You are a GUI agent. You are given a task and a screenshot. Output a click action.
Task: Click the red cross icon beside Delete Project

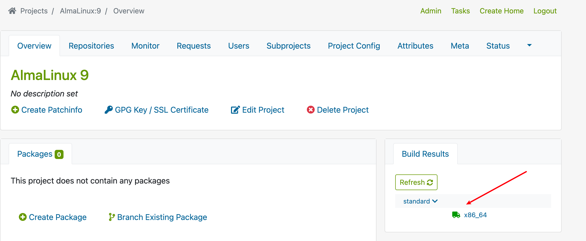click(311, 110)
